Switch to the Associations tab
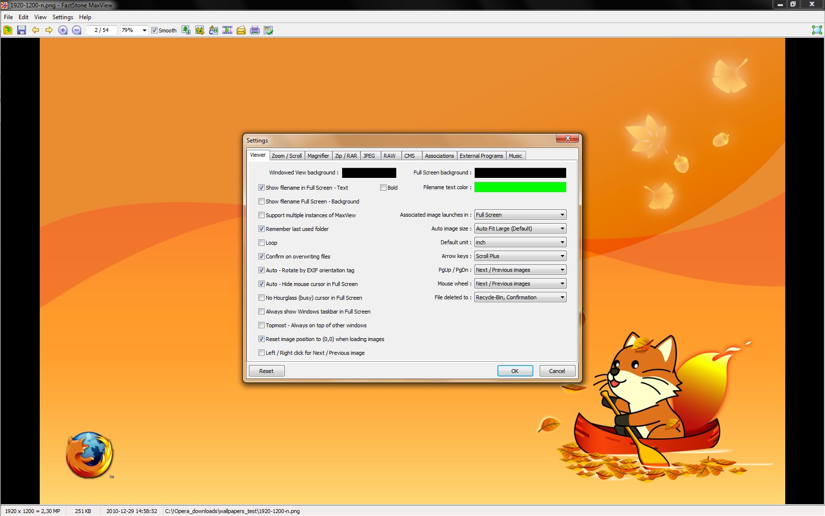825x516 pixels. coord(440,156)
